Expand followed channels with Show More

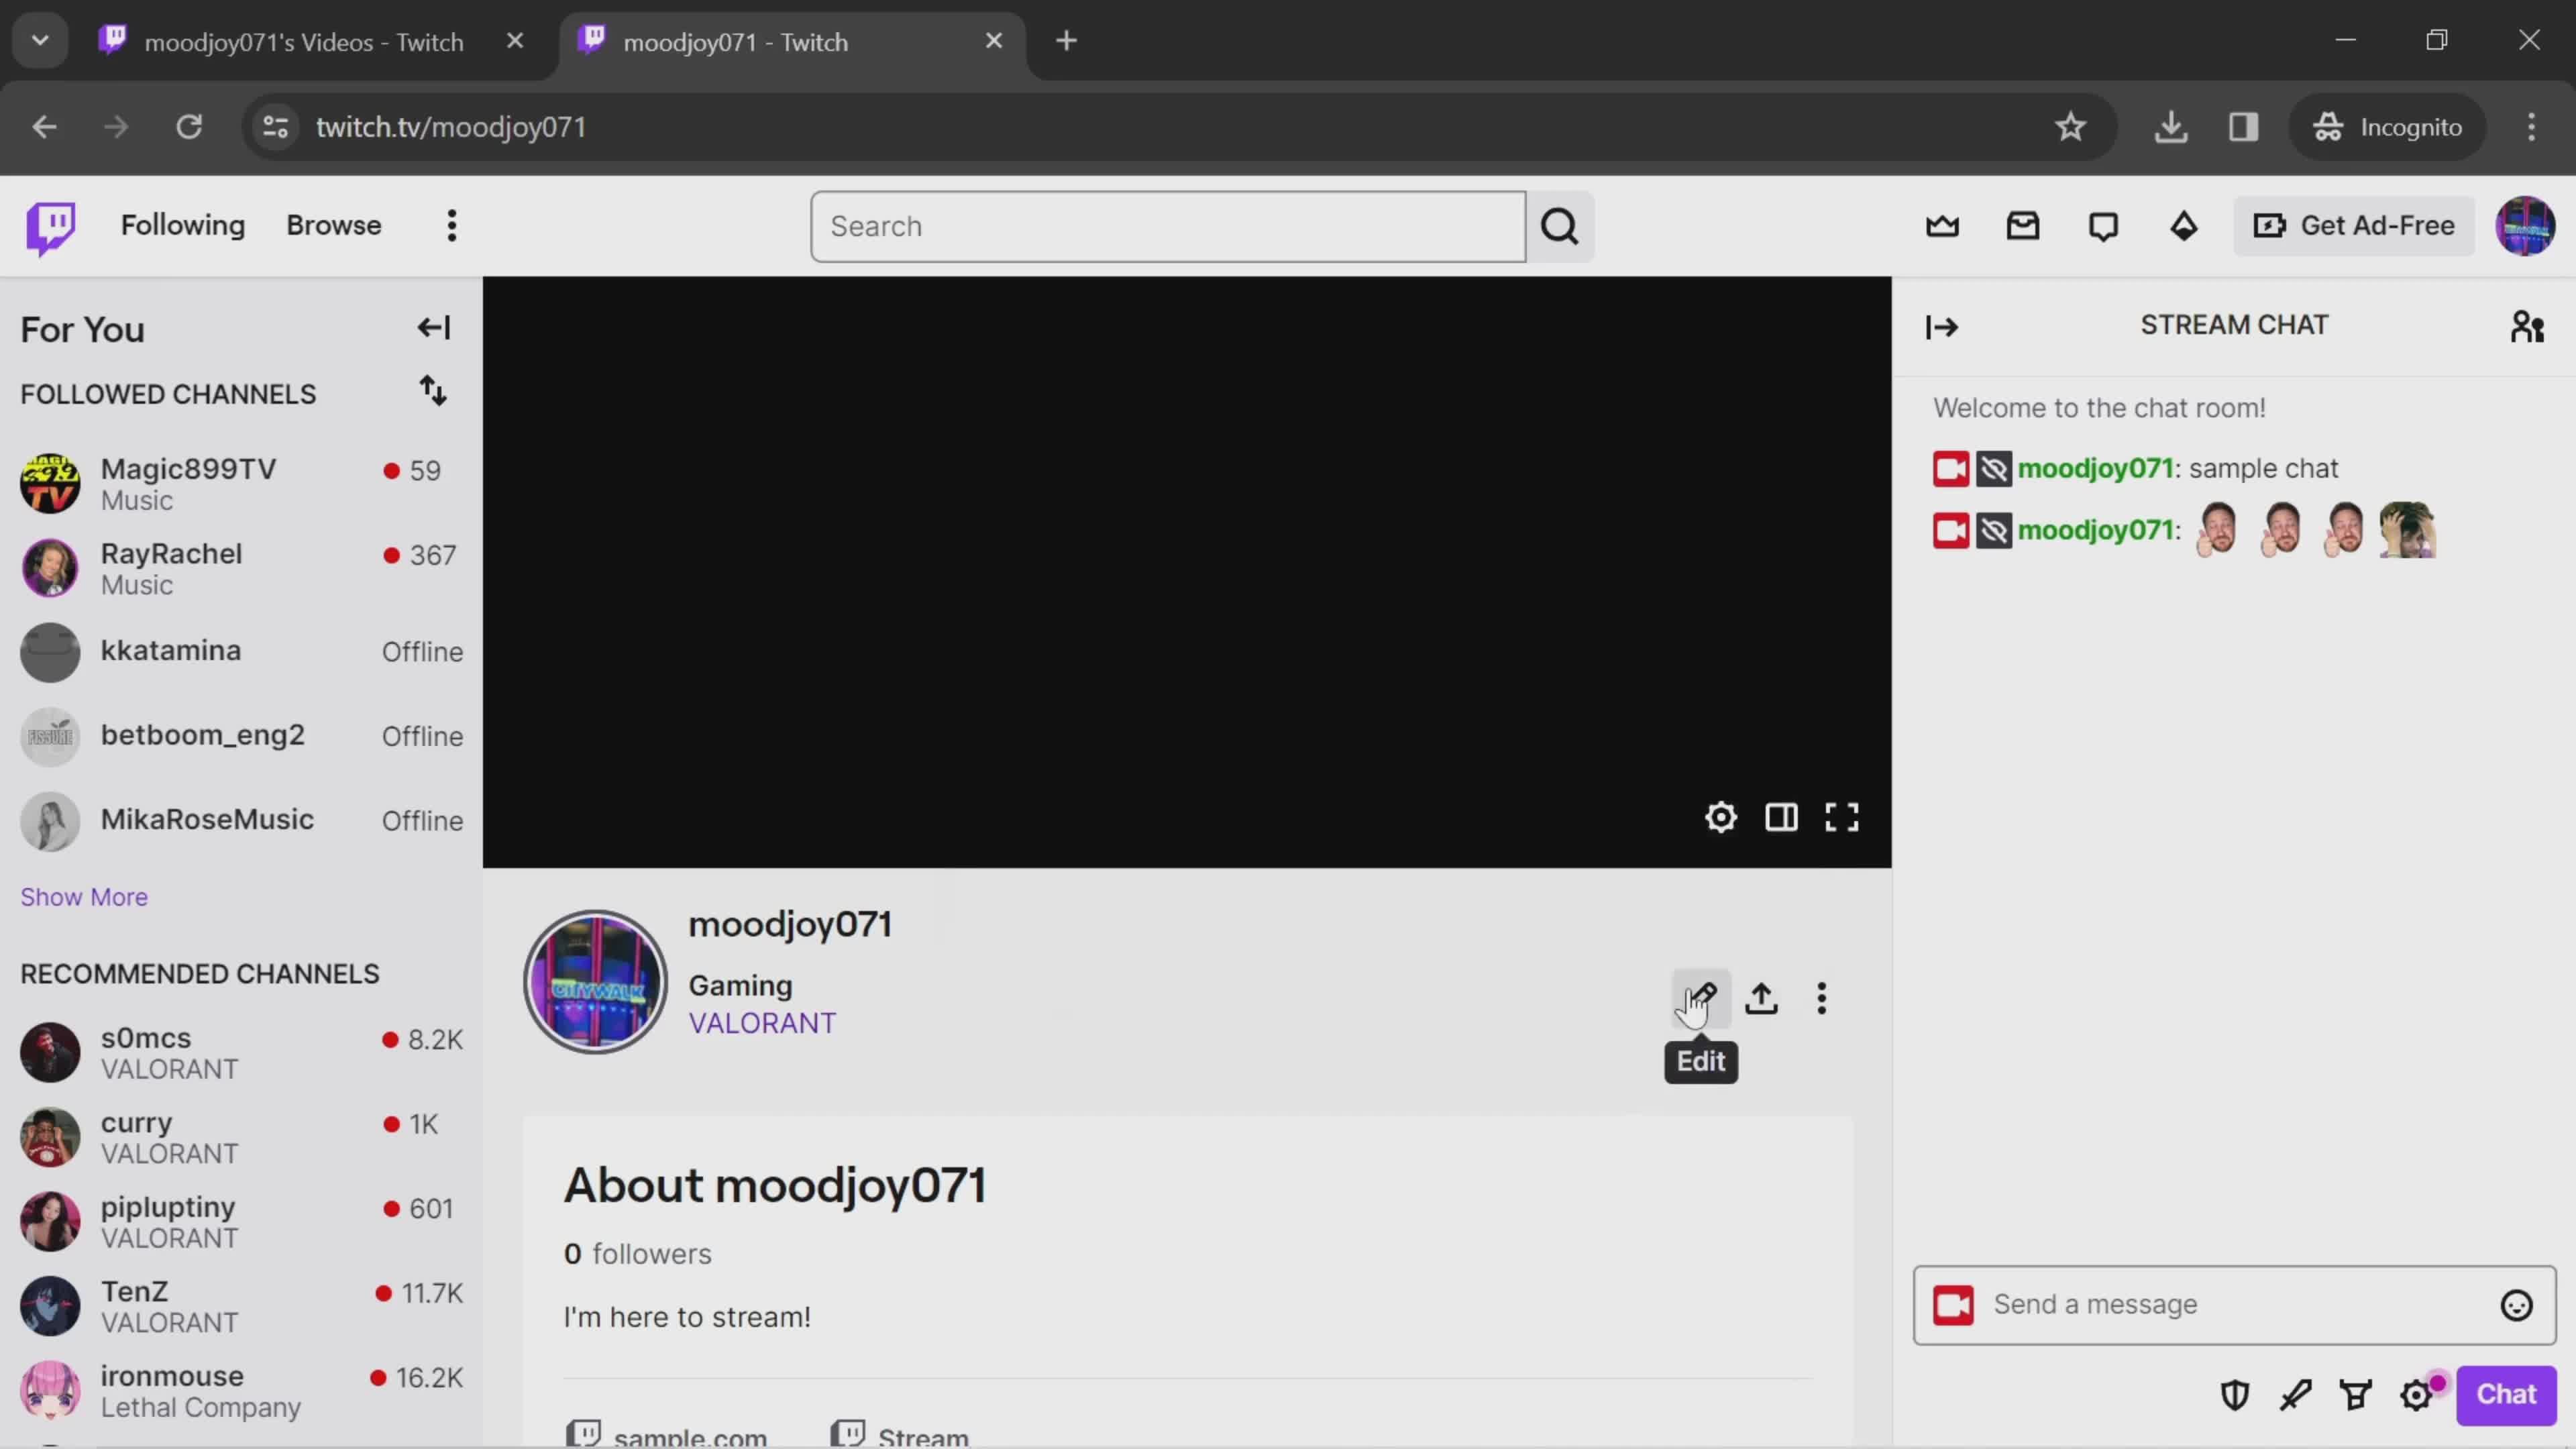[84, 897]
